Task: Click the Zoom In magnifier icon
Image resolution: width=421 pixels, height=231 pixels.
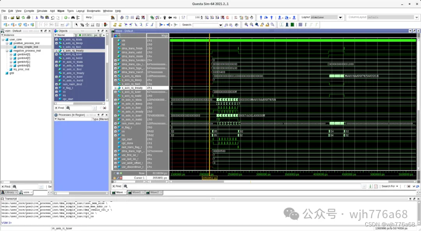Action: (246, 25)
